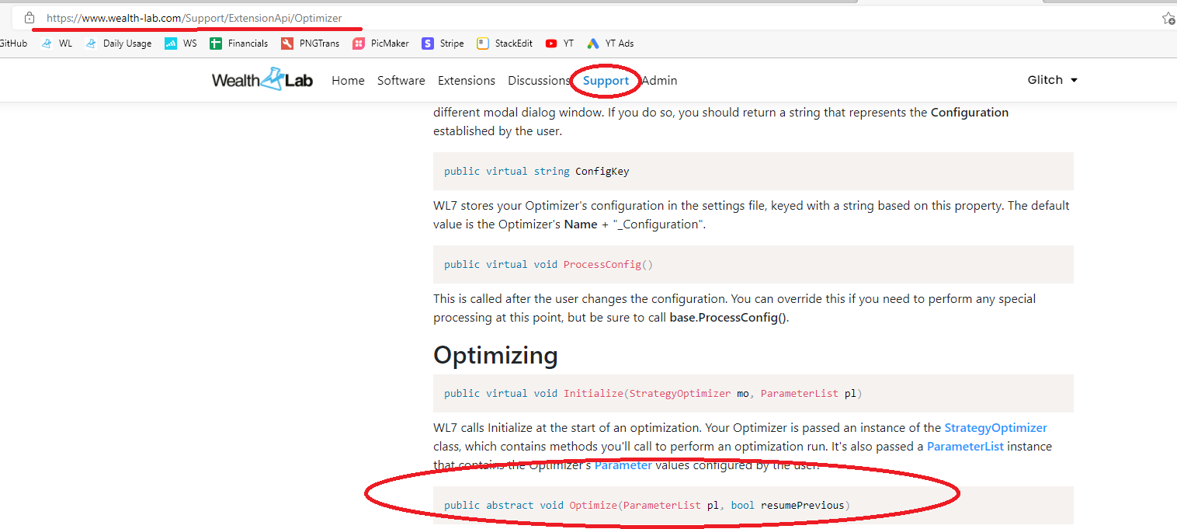Switch to the Discussions section
The width and height of the screenshot is (1177, 529).
pos(538,80)
